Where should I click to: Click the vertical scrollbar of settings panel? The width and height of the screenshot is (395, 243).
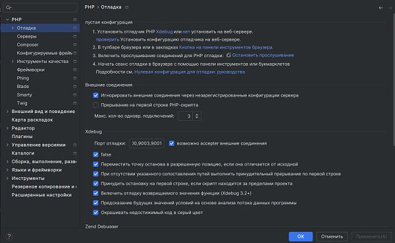[394, 79]
